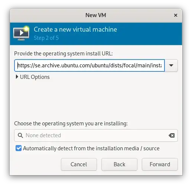Click 'Choose the operating system you are installing:' label
This screenshot has width=192, height=186.
pos(71,124)
